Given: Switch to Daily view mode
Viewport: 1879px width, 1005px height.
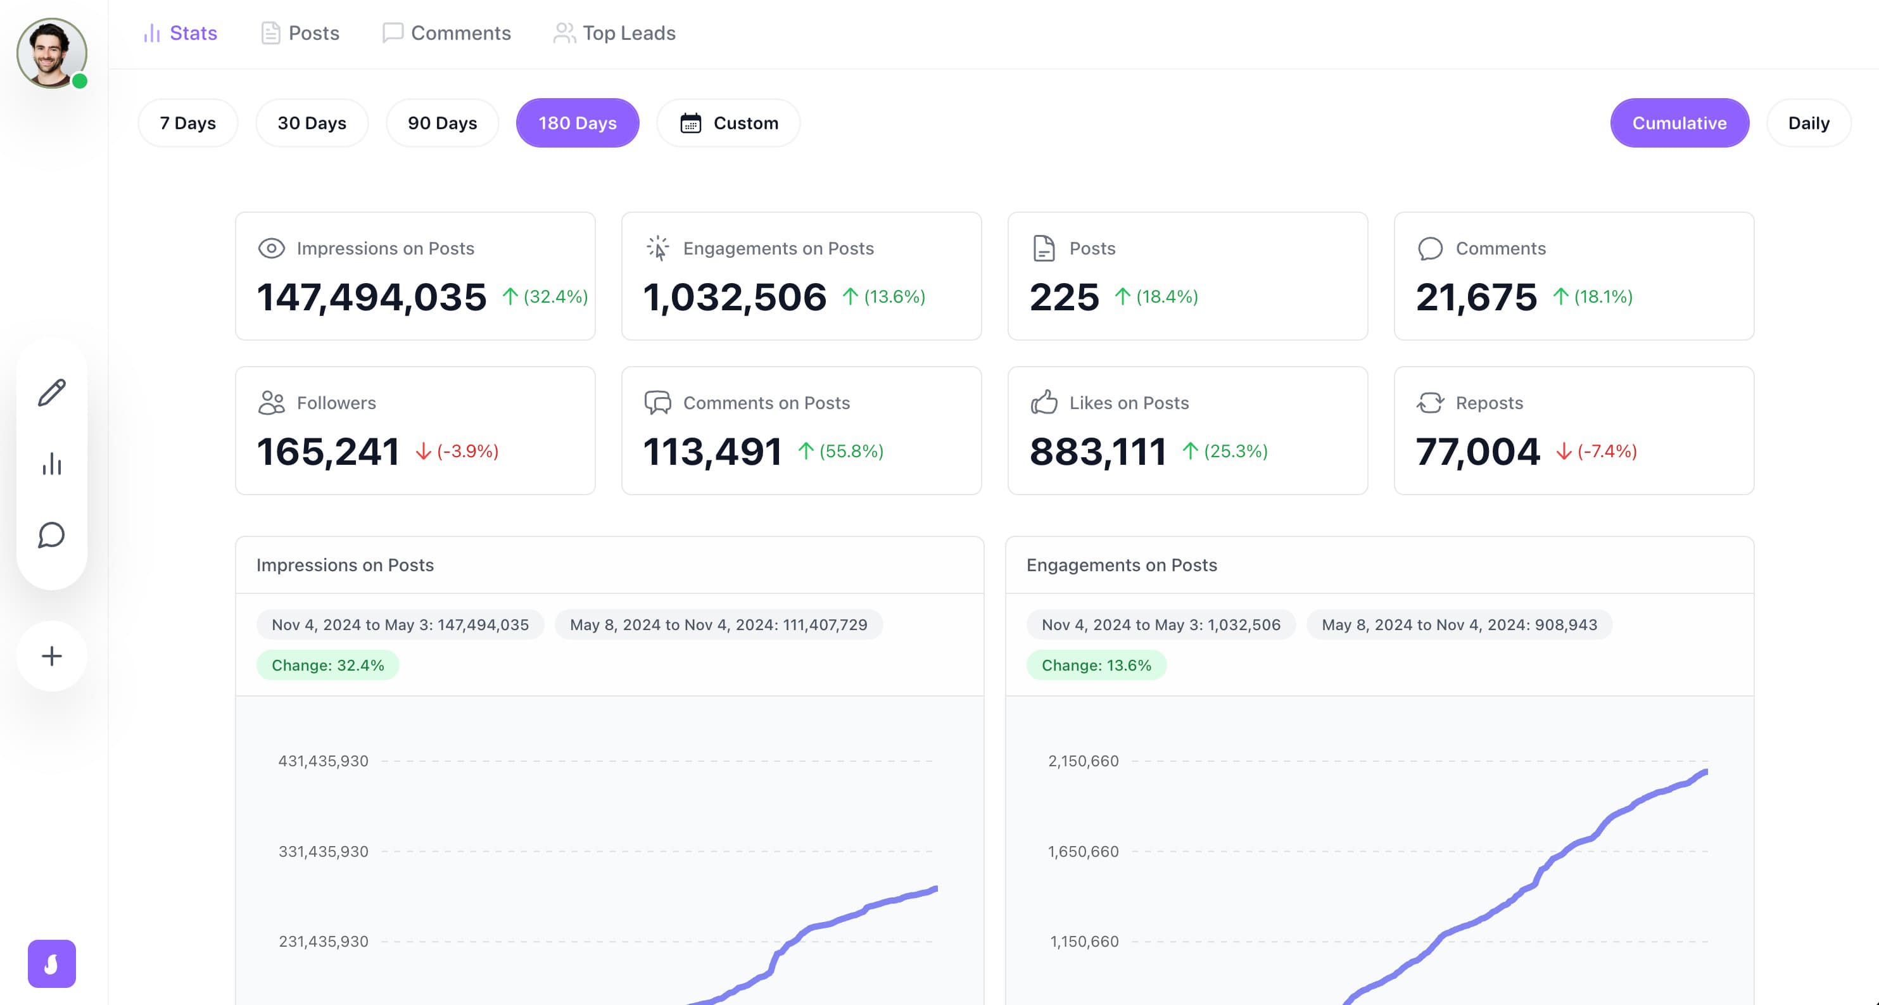Looking at the screenshot, I should [x=1807, y=123].
